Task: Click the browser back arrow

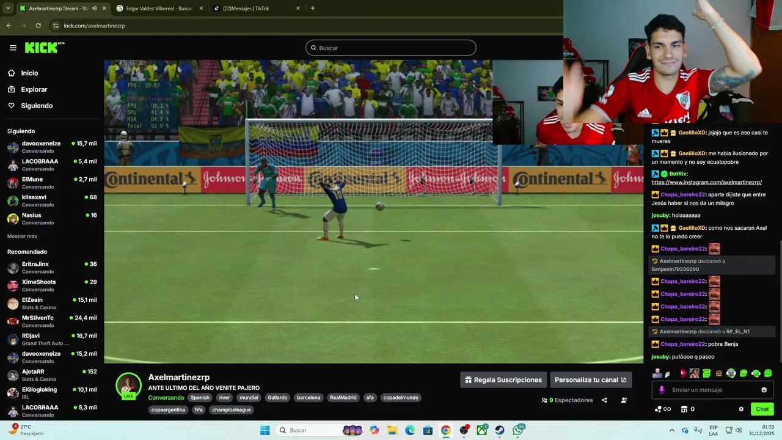Action: (9, 26)
